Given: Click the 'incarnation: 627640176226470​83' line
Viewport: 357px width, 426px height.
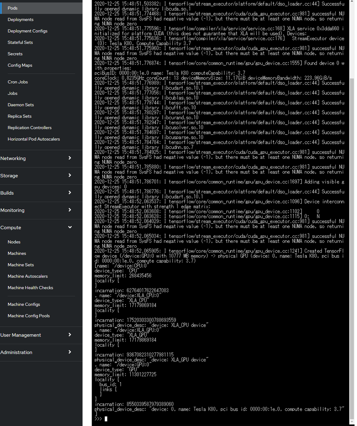Looking at the screenshot, I should [131, 290].
